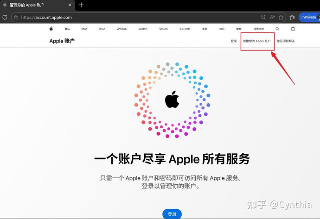Click the browser refresh icon
320x219 pixels.
[x=5, y=17]
